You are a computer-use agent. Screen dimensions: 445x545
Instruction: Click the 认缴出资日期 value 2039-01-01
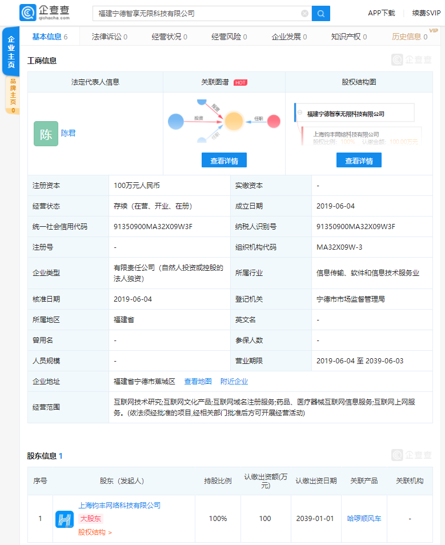pyautogui.click(x=315, y=519)
